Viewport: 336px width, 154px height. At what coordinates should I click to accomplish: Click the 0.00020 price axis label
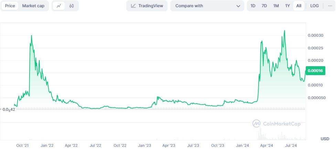tap(315, 60)
